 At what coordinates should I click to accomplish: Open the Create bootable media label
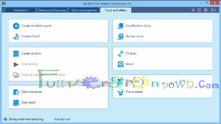point(36,26)
